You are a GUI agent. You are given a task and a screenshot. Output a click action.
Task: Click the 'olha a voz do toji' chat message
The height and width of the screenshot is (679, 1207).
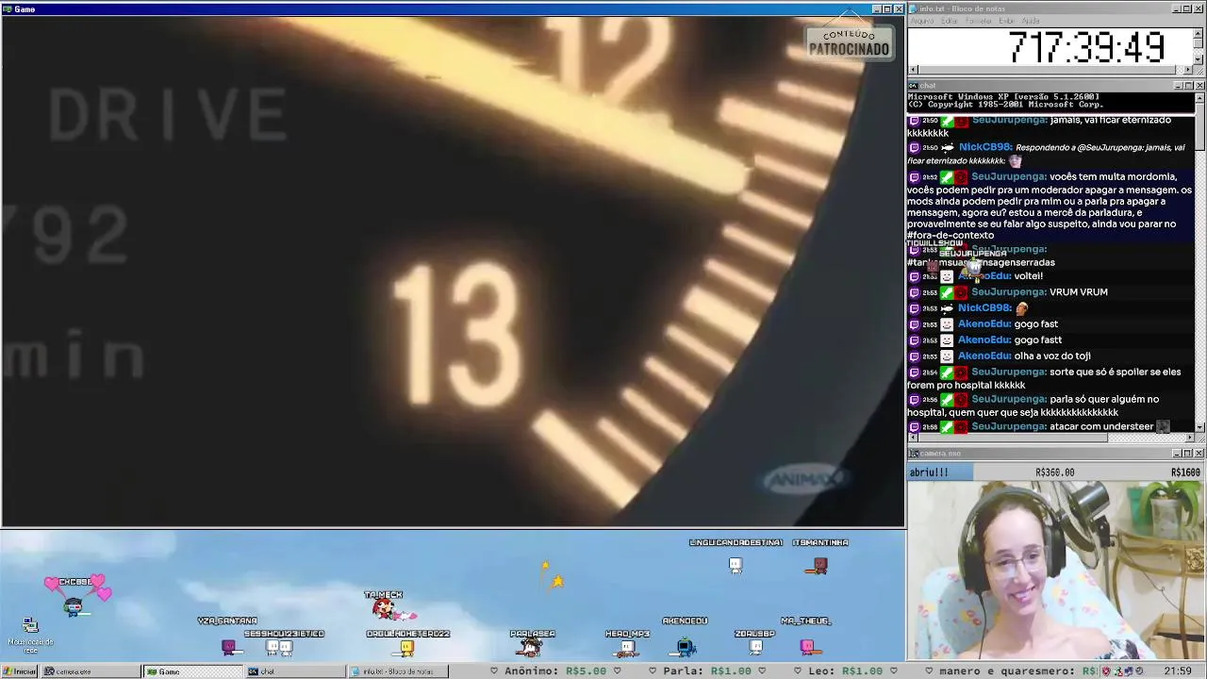pos(1052,356)
